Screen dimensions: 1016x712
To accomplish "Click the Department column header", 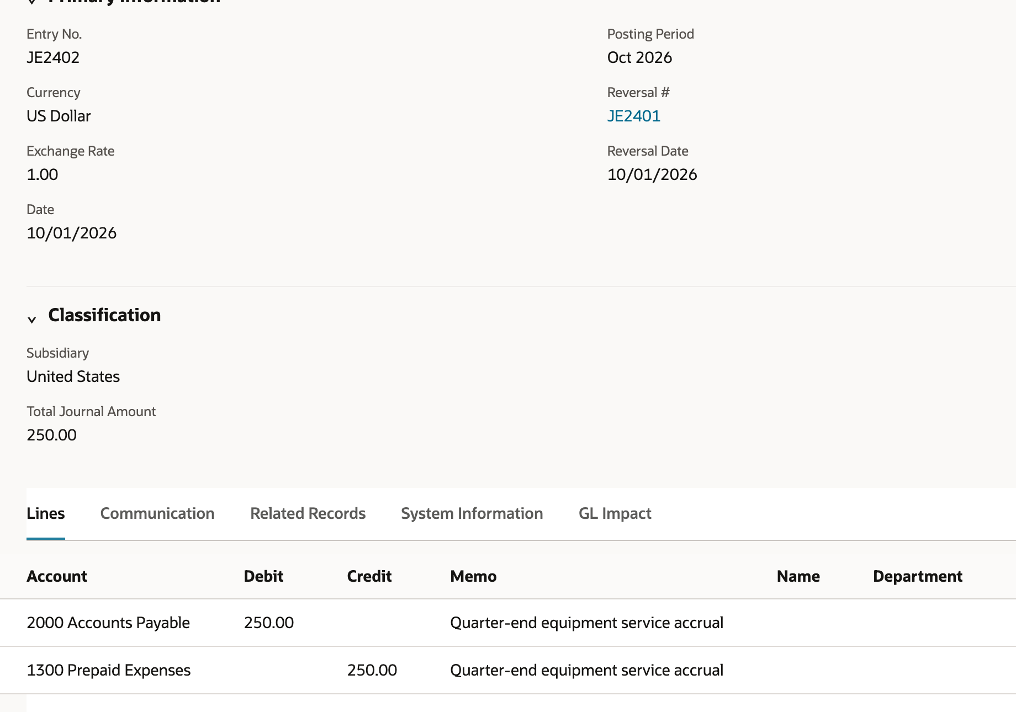I will [918, 576].
